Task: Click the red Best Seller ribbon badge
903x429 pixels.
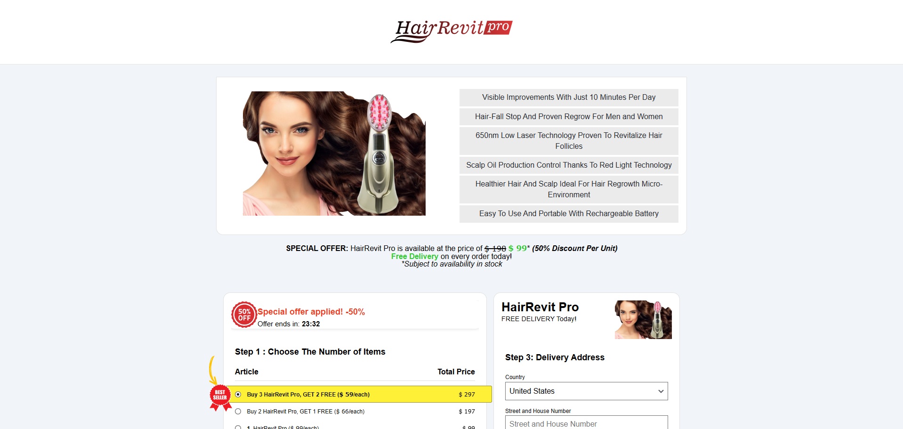Action: pyautogui.click(x=220, y=396)
